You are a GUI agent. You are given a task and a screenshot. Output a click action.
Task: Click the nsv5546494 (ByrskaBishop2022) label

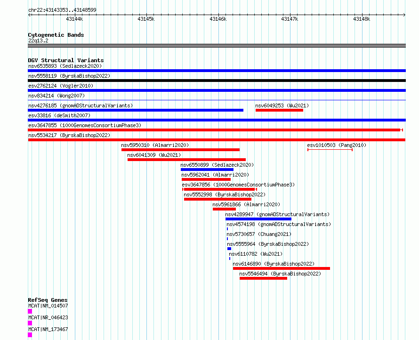(x=280, y=274)
